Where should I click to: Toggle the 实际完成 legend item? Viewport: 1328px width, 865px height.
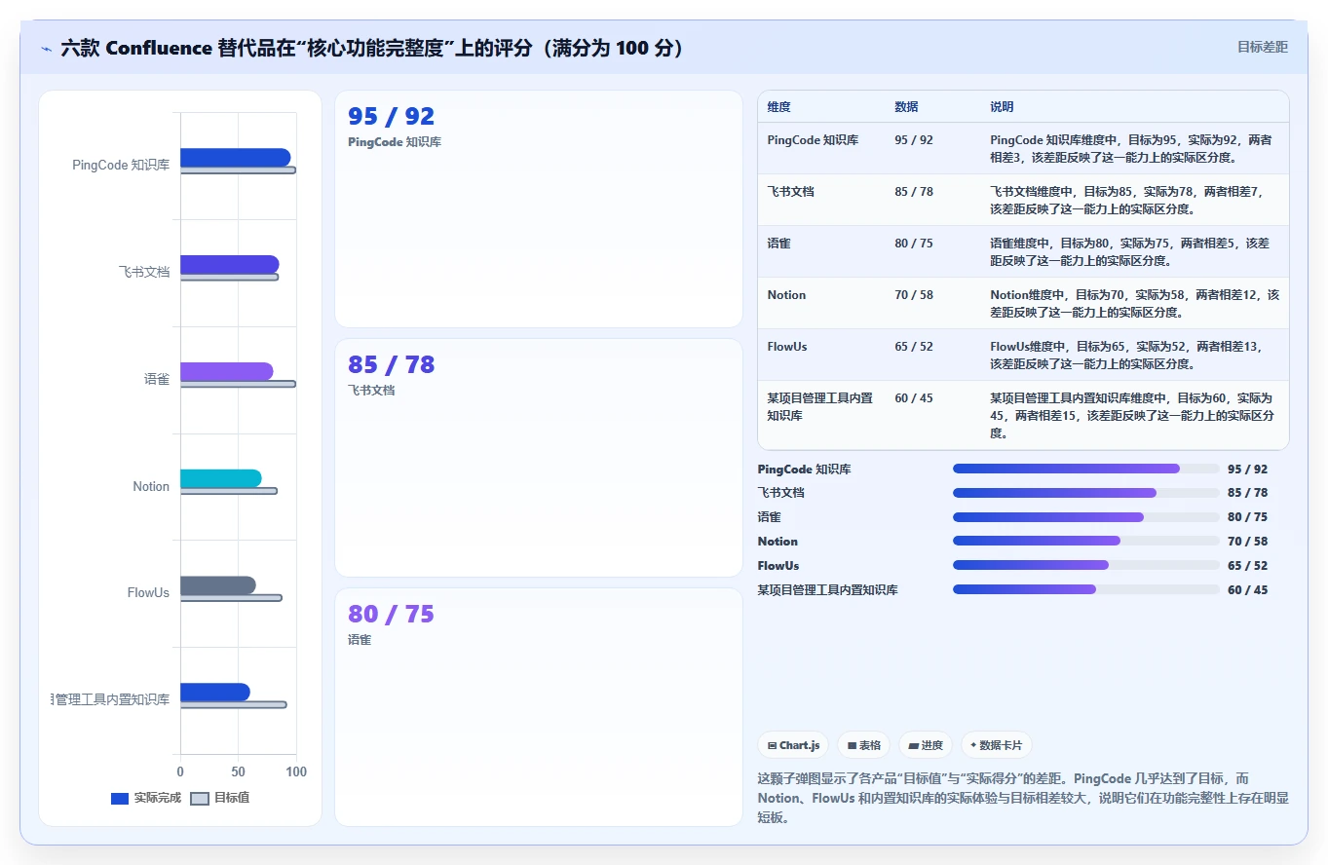click(146, 798)
